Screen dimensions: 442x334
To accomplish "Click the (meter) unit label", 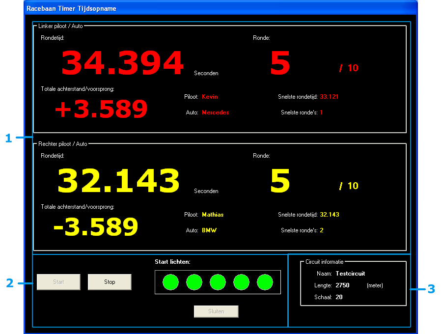I will pos(375,285).
